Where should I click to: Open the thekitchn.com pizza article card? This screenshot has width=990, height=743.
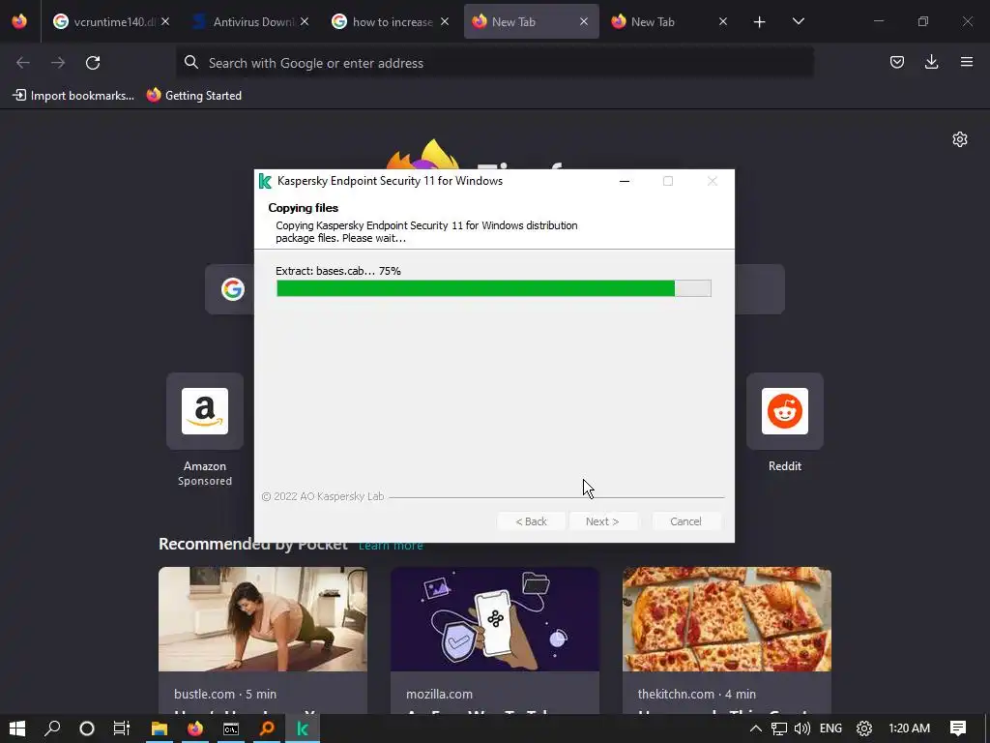point(727,640)
